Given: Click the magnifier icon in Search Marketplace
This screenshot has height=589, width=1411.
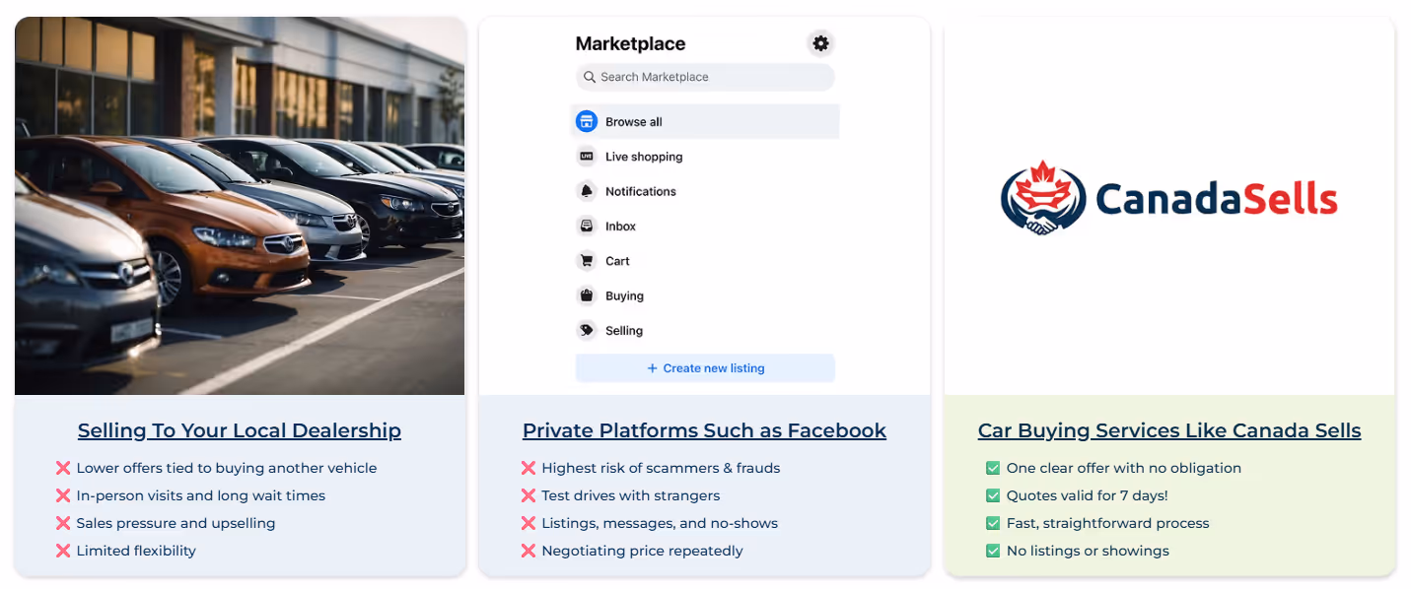Looking at the screenshot, I should coord(590,77).
